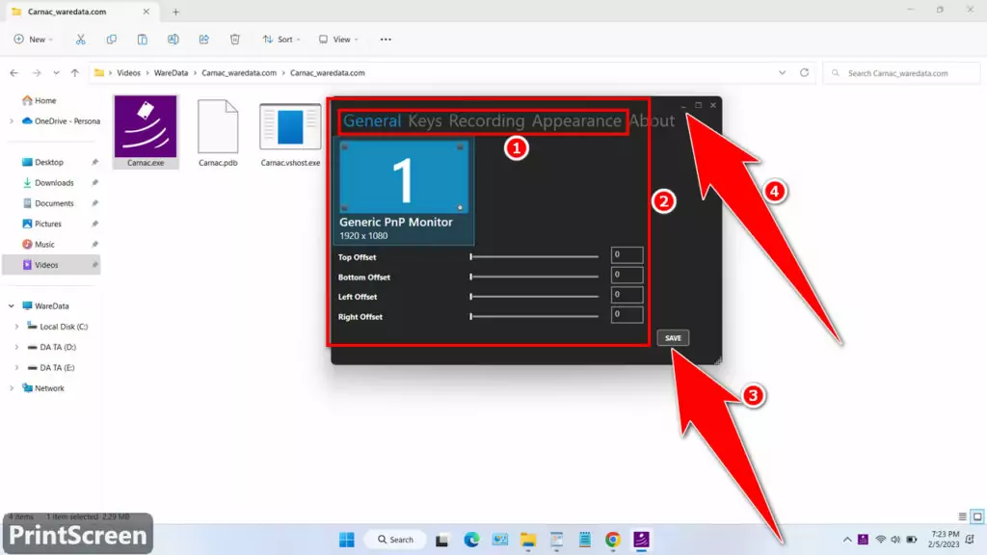The width and height of the screenshot is (987, 555).
Task: Switch to large thumbnails view icon
Action: 977,516
